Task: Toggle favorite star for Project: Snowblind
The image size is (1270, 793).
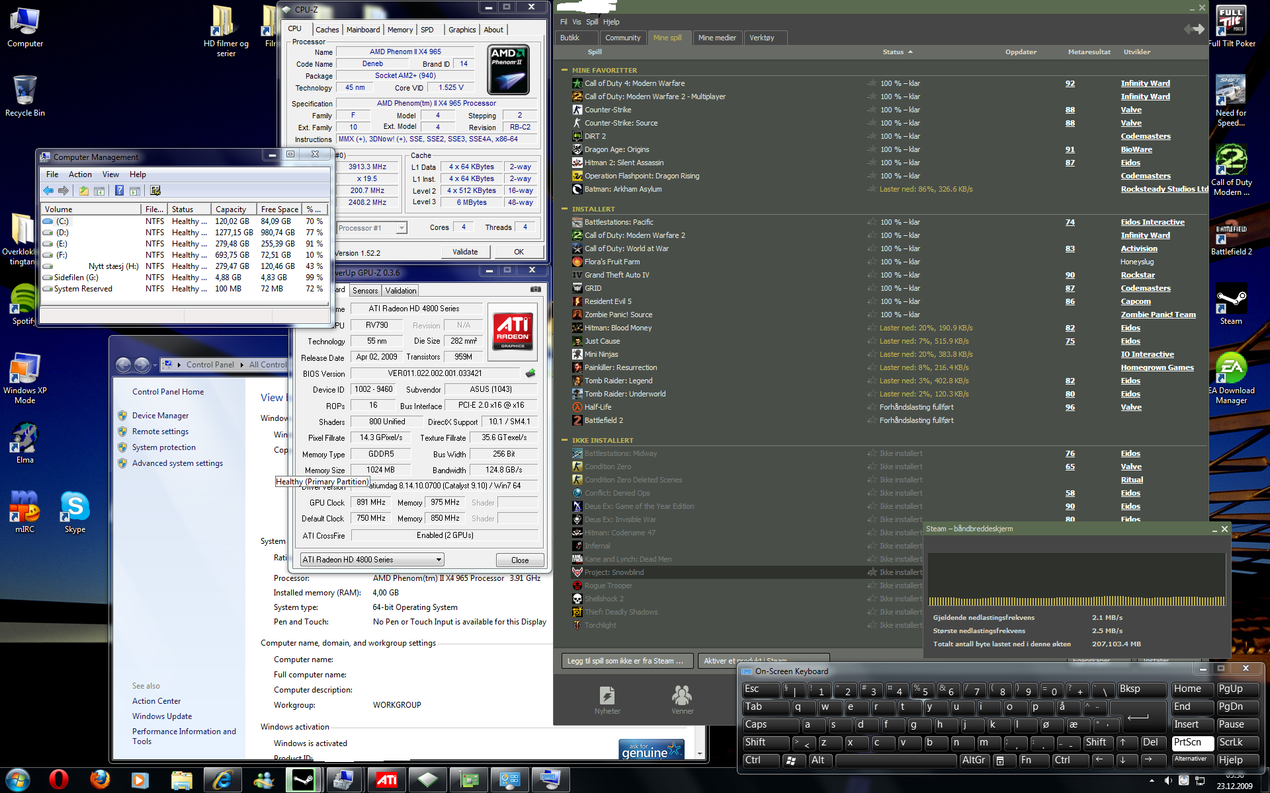Action: [x=872, y=572]
